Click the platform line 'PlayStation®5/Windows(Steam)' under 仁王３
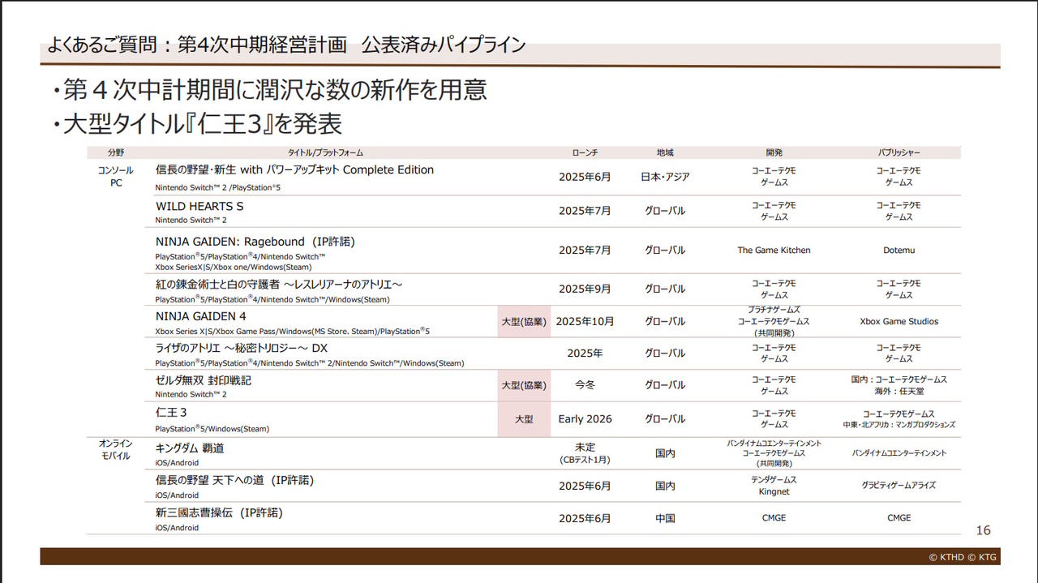 point(212,428)
